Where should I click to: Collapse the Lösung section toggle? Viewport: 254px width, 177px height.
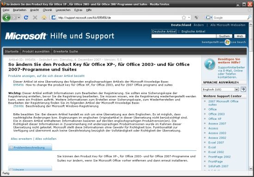pos(11,170)
